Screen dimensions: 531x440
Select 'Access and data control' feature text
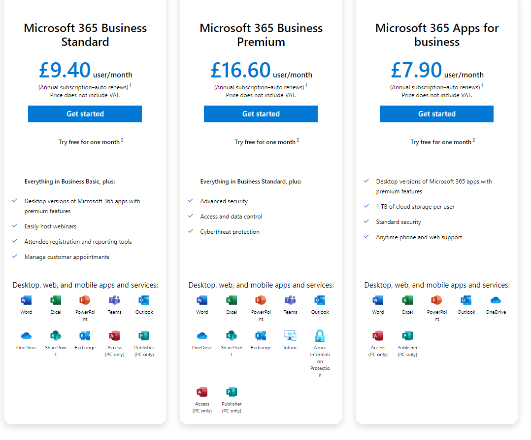[x=231, y=217]
